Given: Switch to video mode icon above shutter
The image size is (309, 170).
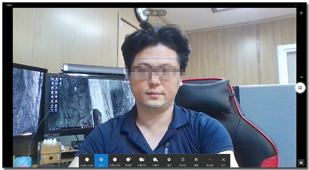Looking at the screenshot, I should [301, 77].
